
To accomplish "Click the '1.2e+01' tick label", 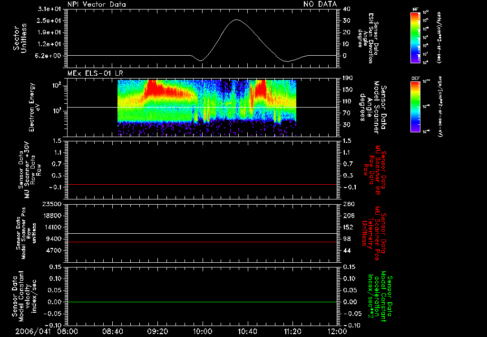I will pyautogui.click(x=49, y=44).
